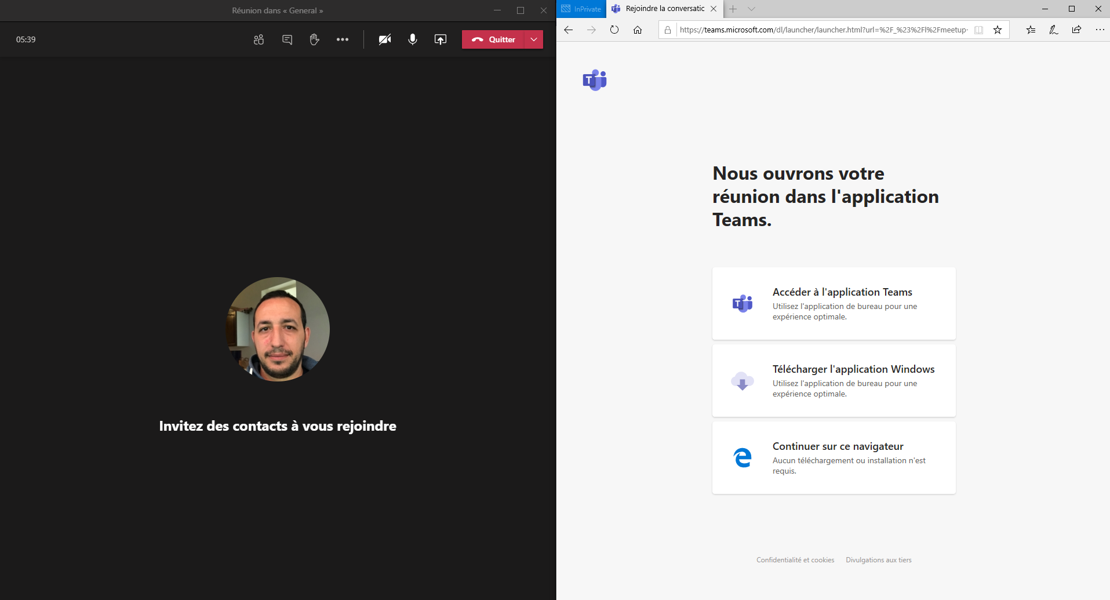The width and height of the screenshot is (1110, 600).
Task: Click the InPrivate indicator badge
Action: pyautogui.click(x=581, y=9)
